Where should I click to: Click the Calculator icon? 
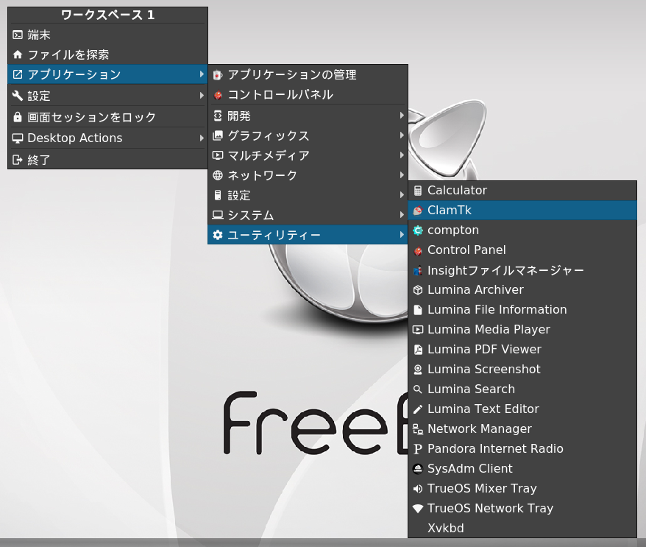pos(418,191)
